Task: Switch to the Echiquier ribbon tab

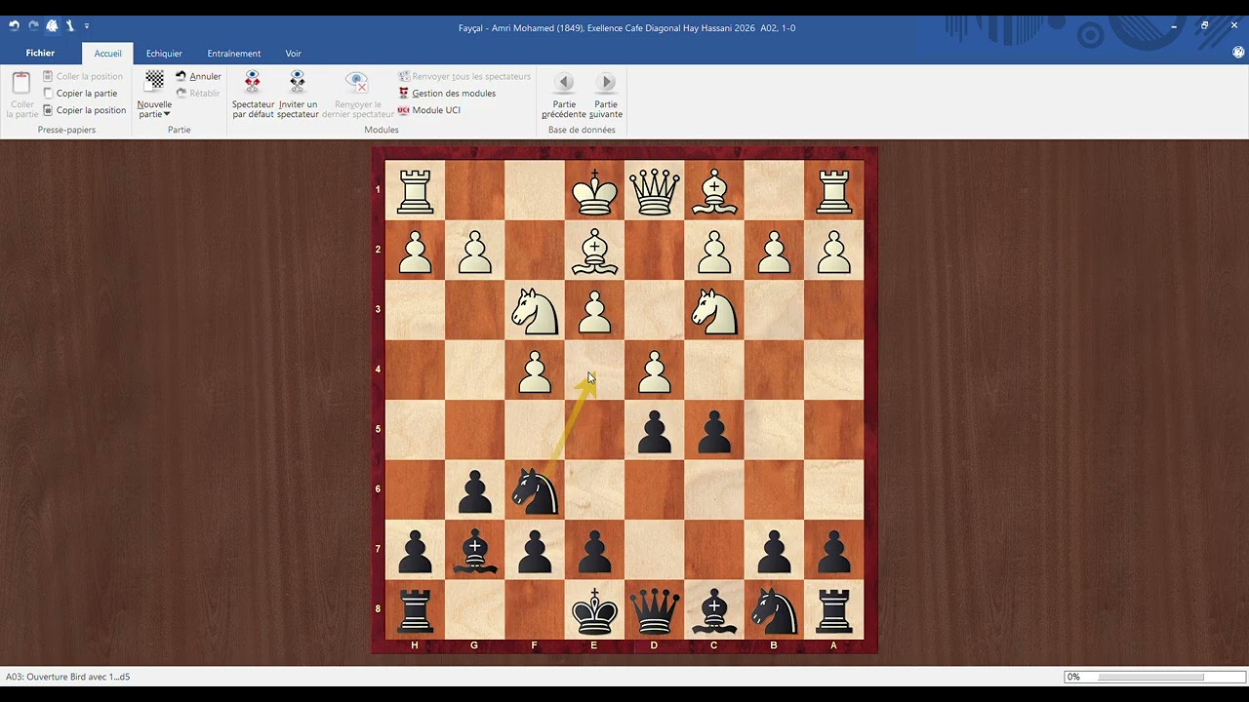Action: (x=164, y=54)
